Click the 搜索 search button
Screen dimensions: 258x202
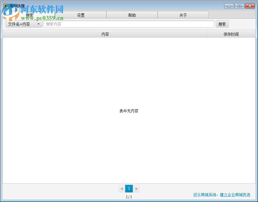point(222,24)
